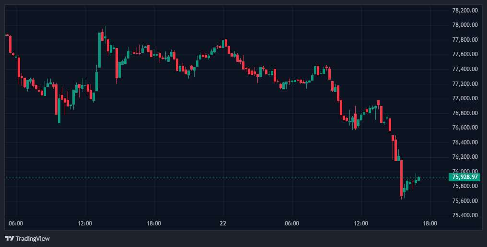Click the date label 22 on time axis
The height and width of the screenshot is (247, 487).
pyautogui.click(x=223, y=223)
